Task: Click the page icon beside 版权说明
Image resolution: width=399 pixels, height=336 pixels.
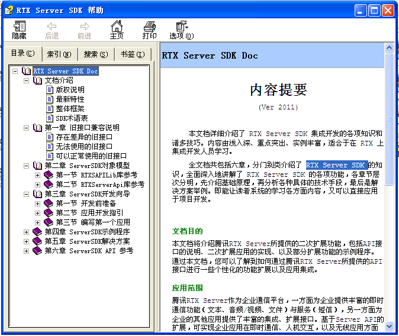Action: 50,90
